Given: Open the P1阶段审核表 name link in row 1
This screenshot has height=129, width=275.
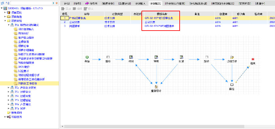Looking at the screenshot, I should click(78, 18).
